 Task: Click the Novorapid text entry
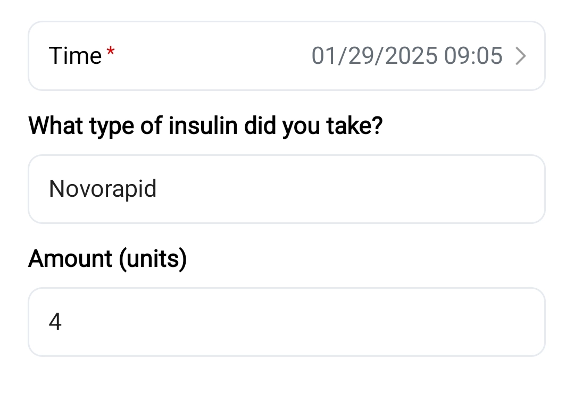click(103, 189)
